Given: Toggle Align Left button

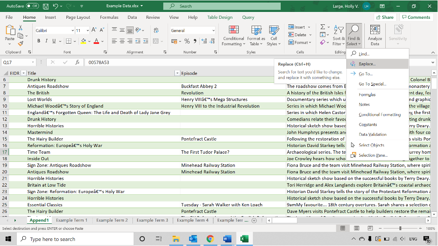Looking at the screenshot, I should (x=114, y=41).
